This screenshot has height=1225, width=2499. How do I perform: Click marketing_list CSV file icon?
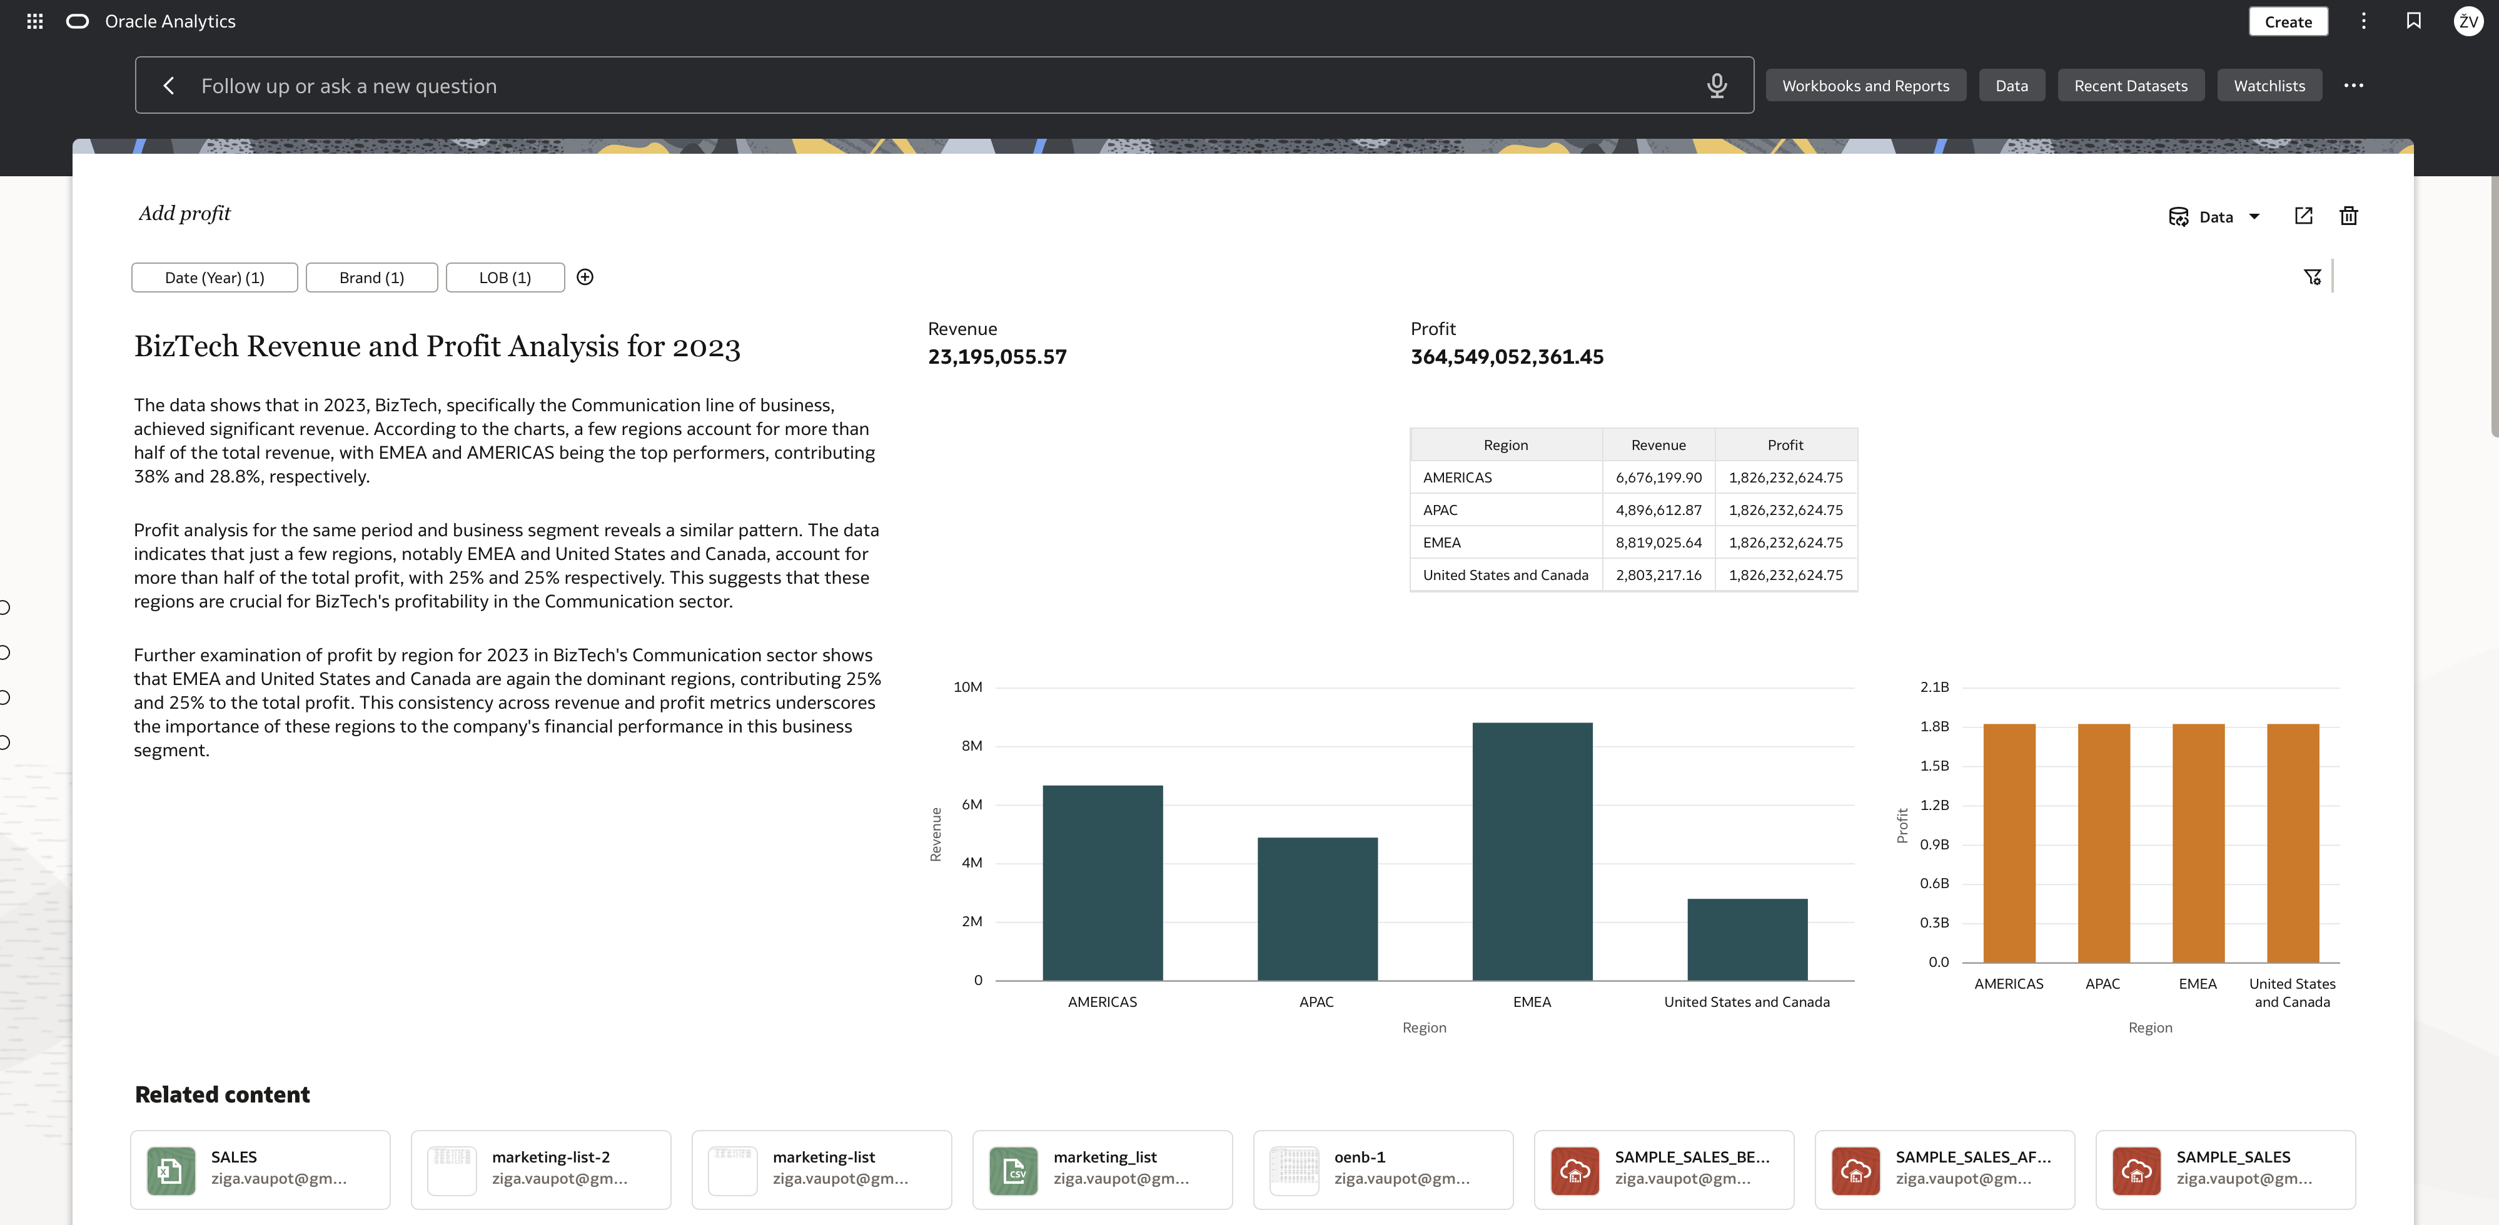[1012, 1171]
